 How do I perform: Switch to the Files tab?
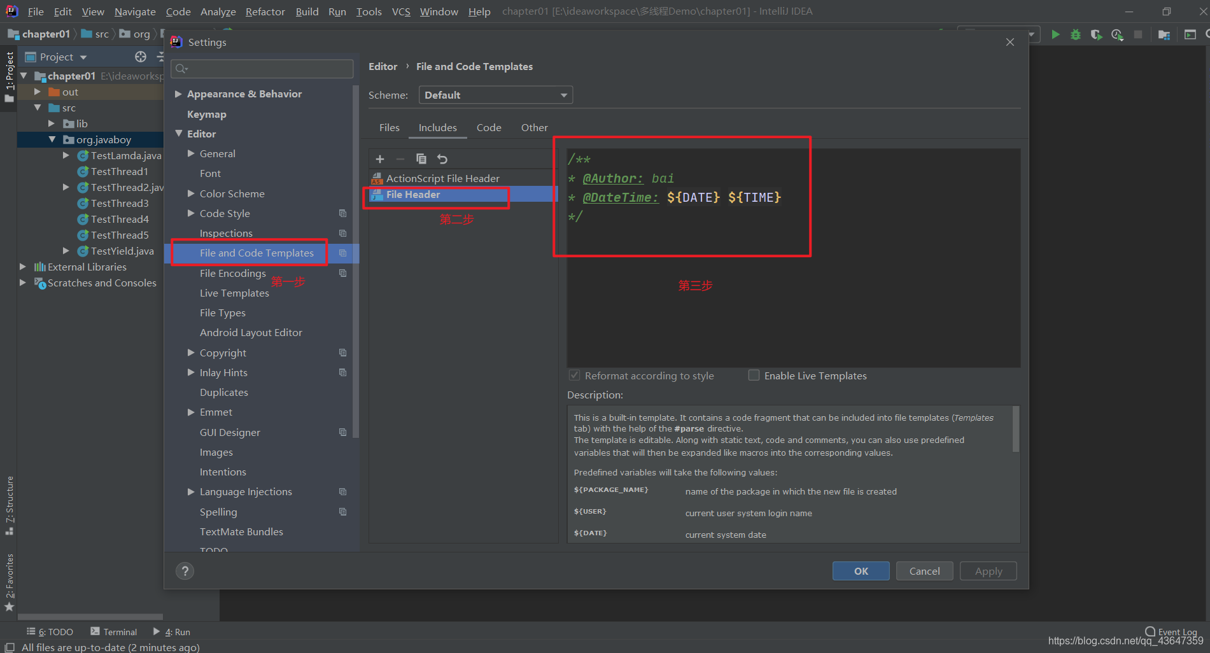(390, 127)
